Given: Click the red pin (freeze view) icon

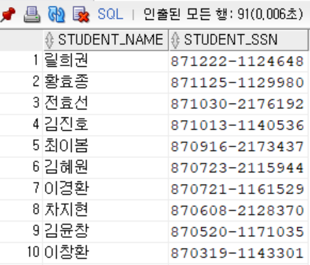Looking at the screenshot, I should point(8,14).
